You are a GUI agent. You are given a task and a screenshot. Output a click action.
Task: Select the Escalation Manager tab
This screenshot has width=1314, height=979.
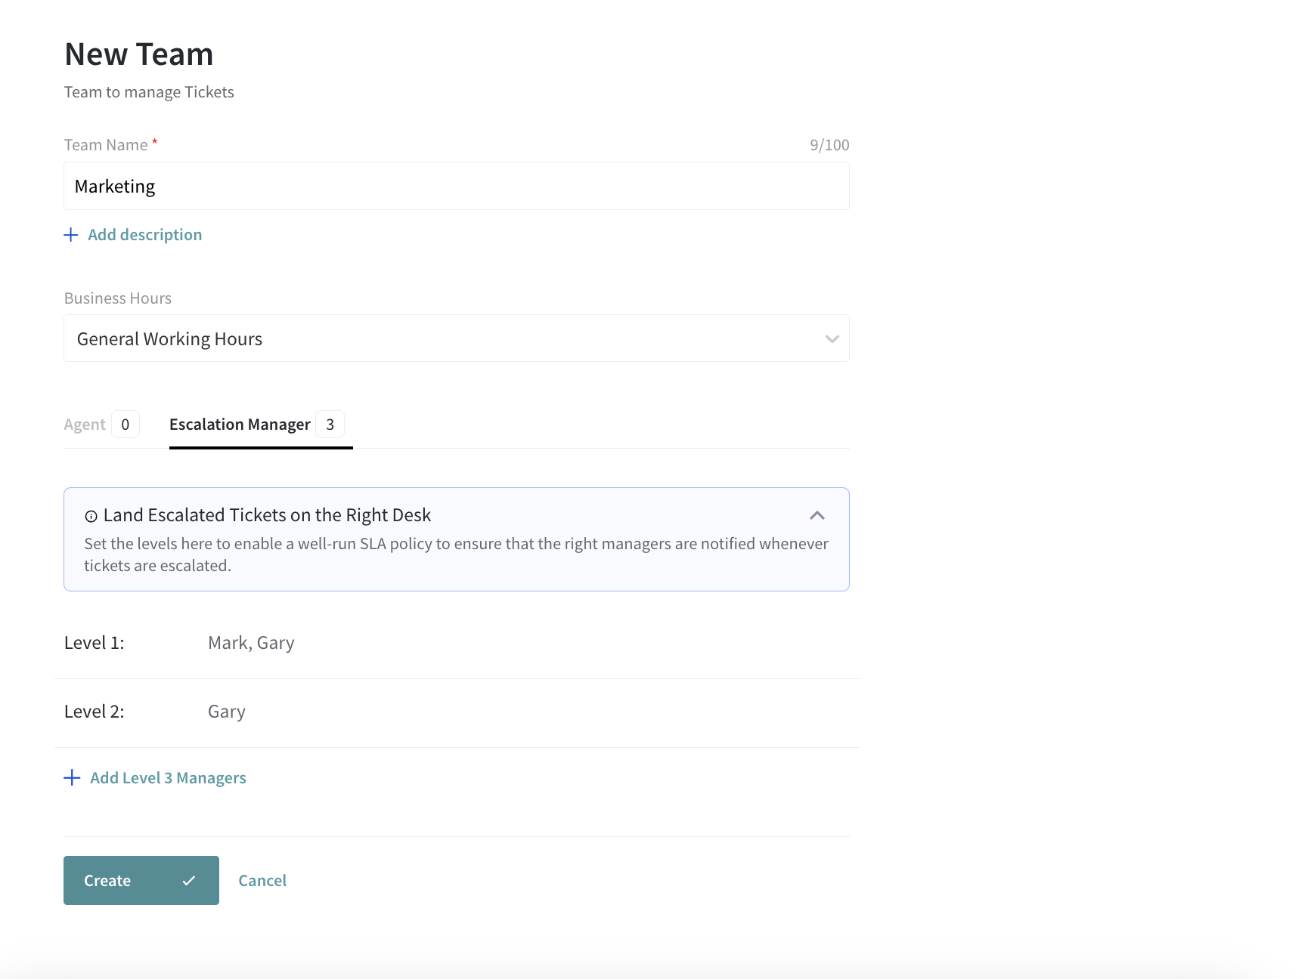click(x=240, y=425)
